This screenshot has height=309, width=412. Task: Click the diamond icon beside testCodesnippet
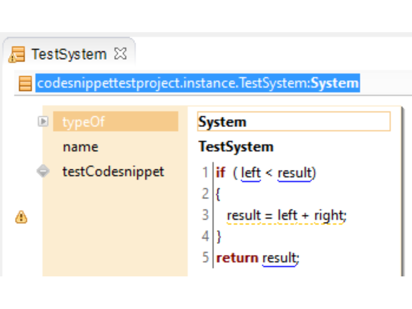(43, 172)
